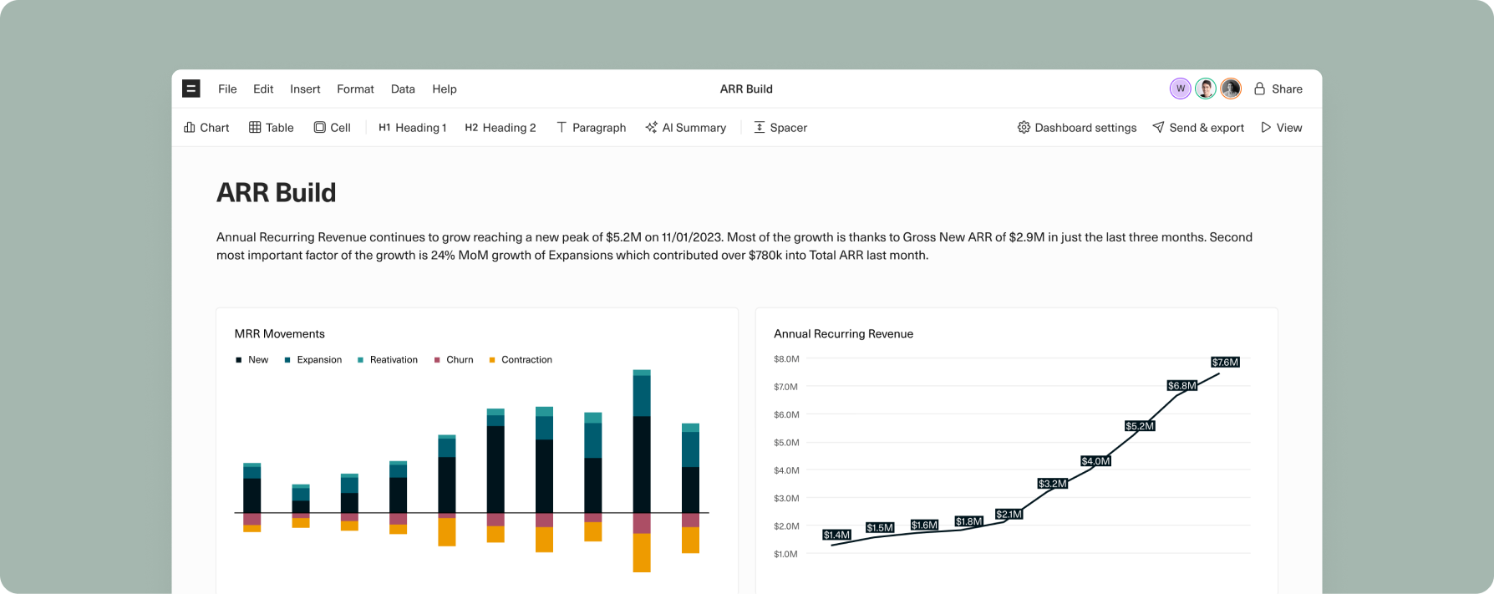Toggle the Contraction legend item
This screenshot has height=594, width=1494.
point(521,360)
